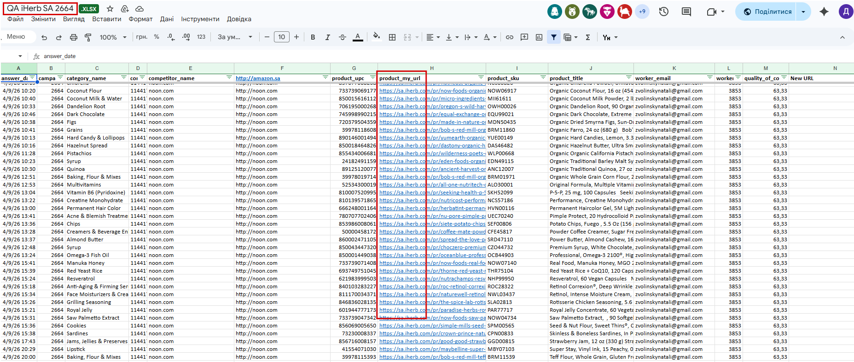The height and width of the screenshot is (362, 854).
Task: Open the worker_email column filter
Action: 710,77
